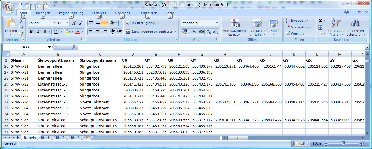Click the insert function fx icon
This screenshot has width=372, height=149.
point(74,47)
